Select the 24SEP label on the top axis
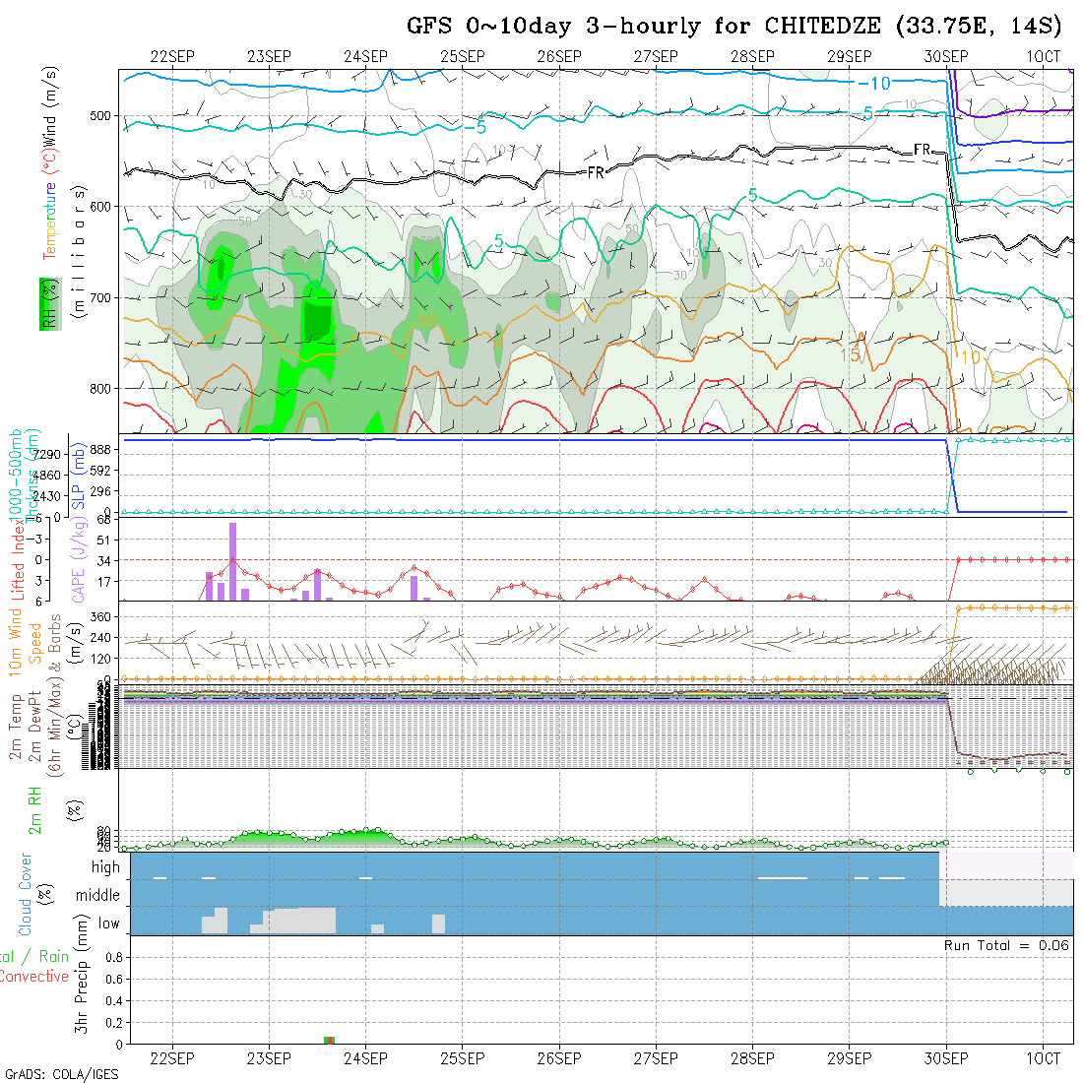Viewport: 1083px width, 1083px height. tap(365, 56)
